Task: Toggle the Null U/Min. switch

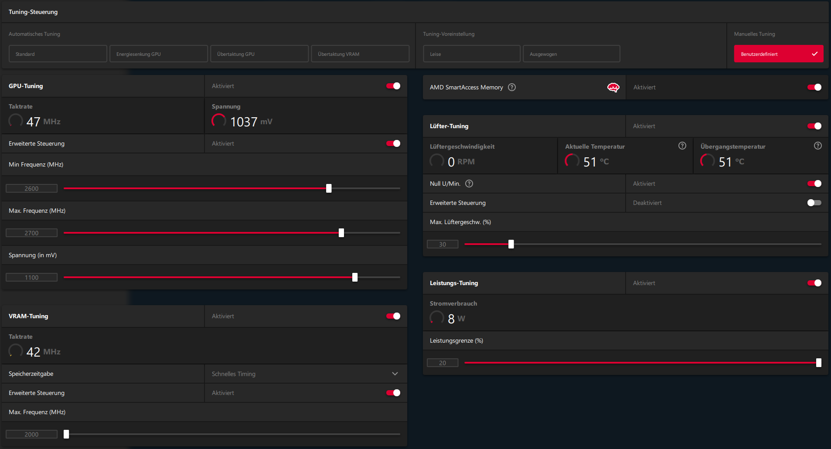Action: [x=814, y=184]
